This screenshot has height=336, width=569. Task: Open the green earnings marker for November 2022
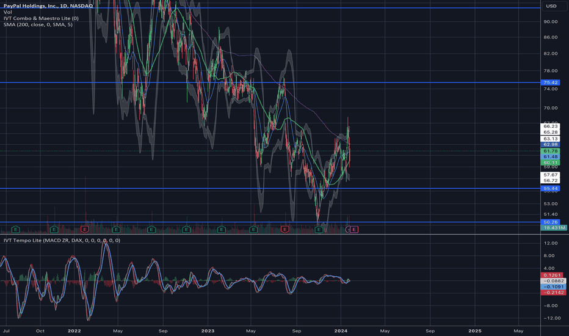click(186, 229)
